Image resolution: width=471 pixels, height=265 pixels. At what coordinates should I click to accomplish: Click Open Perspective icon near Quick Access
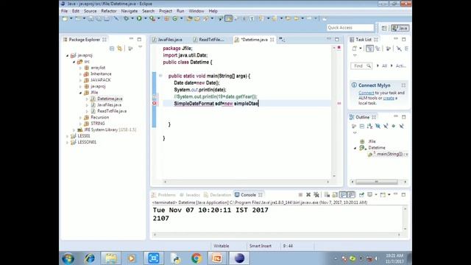point(384,28)
